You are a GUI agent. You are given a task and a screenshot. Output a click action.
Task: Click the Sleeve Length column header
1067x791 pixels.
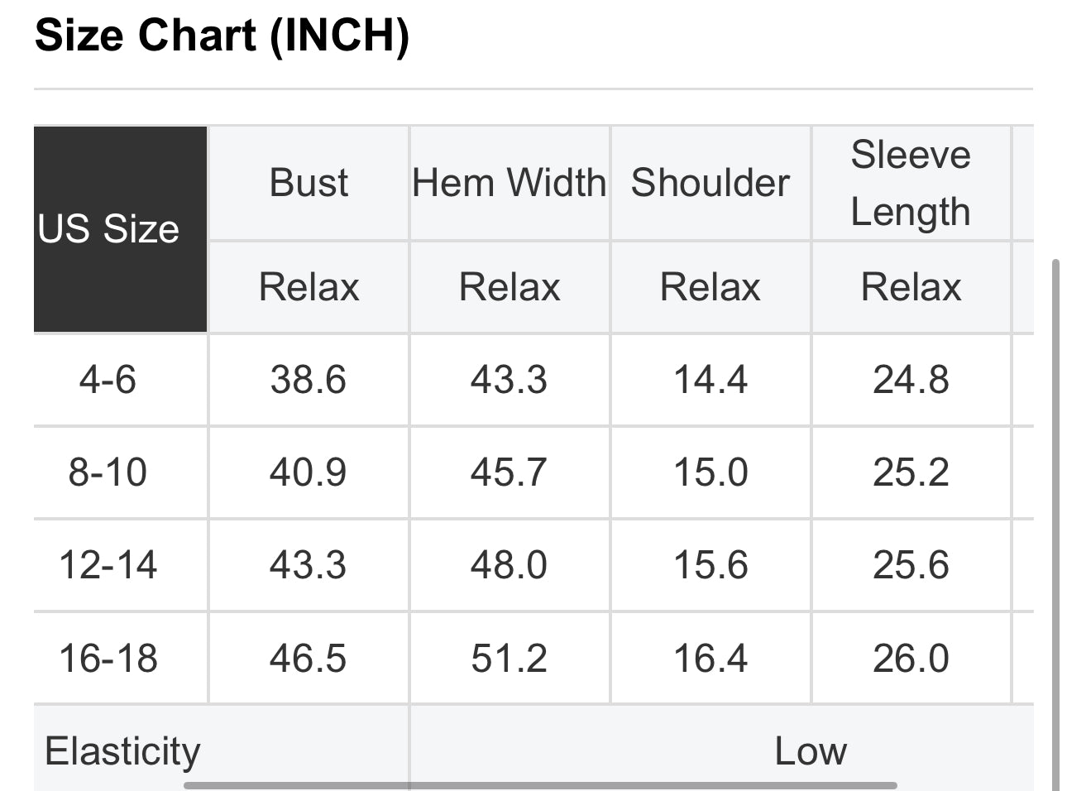coord(911,183)
